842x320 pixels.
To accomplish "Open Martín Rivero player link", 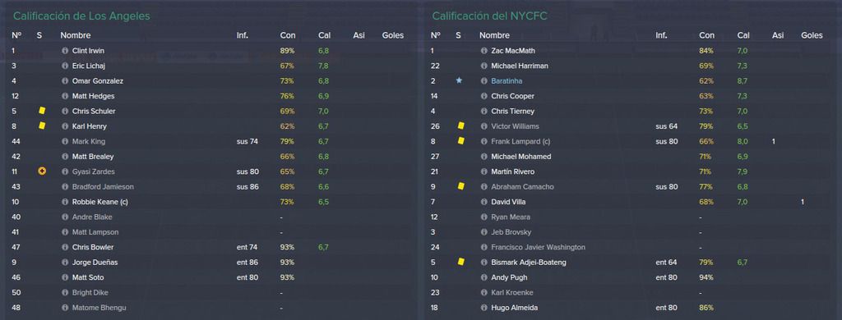I will coord(512,171).
